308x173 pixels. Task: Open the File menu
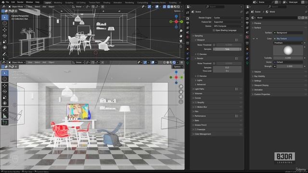[7, 2]
